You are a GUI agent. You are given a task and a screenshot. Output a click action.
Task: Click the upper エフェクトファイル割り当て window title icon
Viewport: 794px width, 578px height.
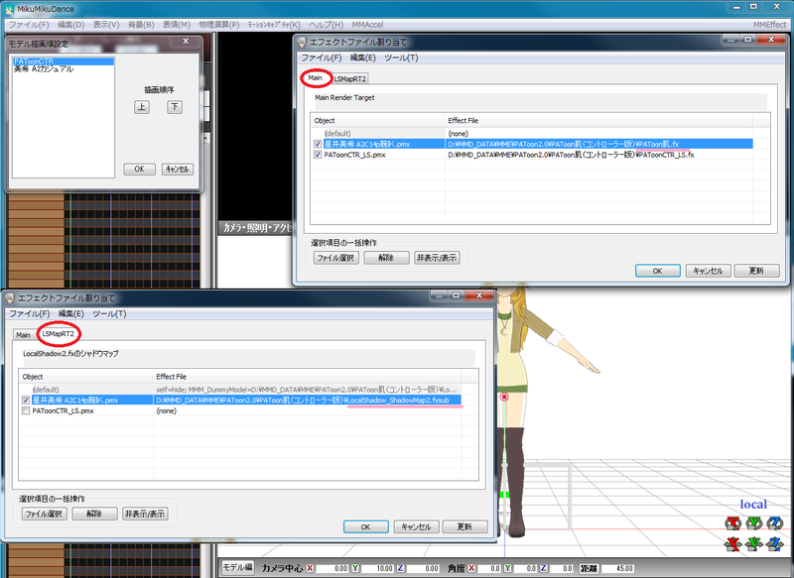pos(302,42)
